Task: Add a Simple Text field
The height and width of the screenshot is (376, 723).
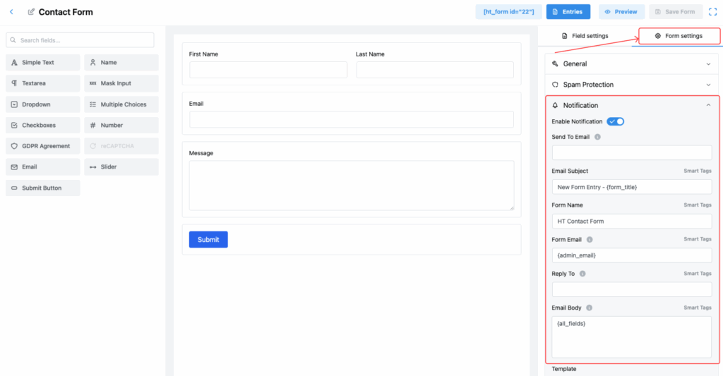Action: [43, 63]
